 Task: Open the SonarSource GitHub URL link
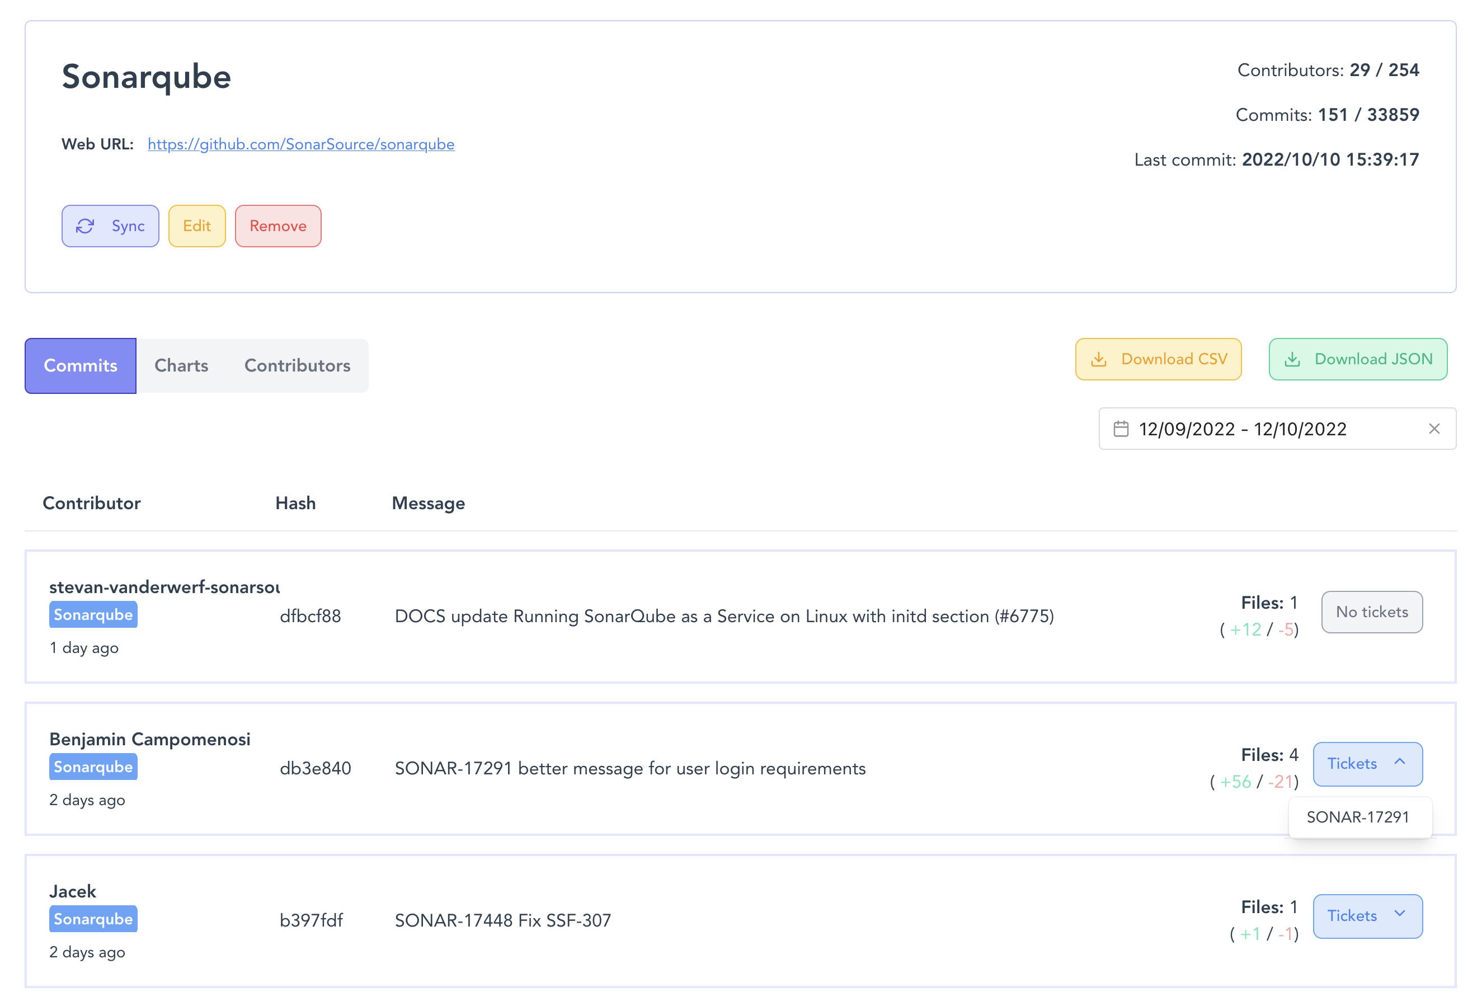(300, 144)
